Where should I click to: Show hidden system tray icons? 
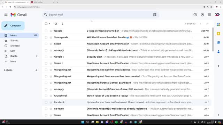pos(191,122)
